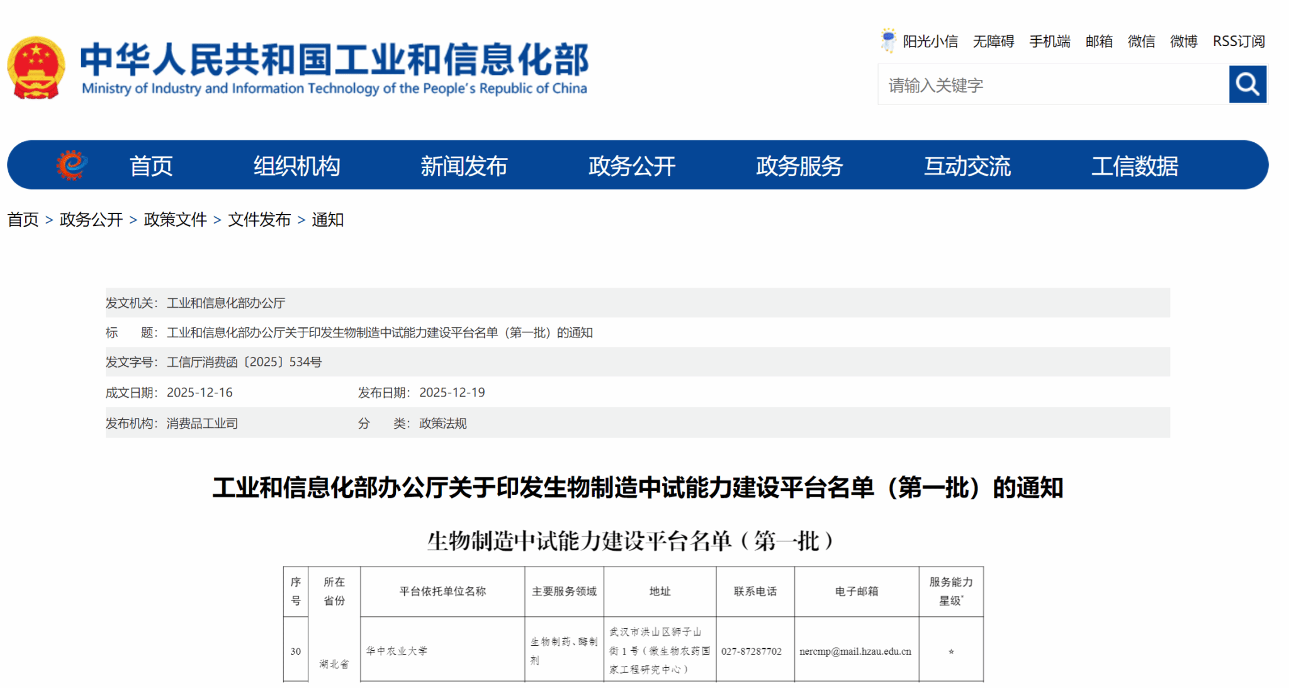Select RSS订阅 subscription link
This screenshot has height=688, width=1289.
point(1239,41)
